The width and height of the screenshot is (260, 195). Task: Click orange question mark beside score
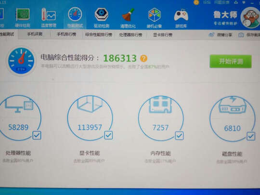[143, 58]
